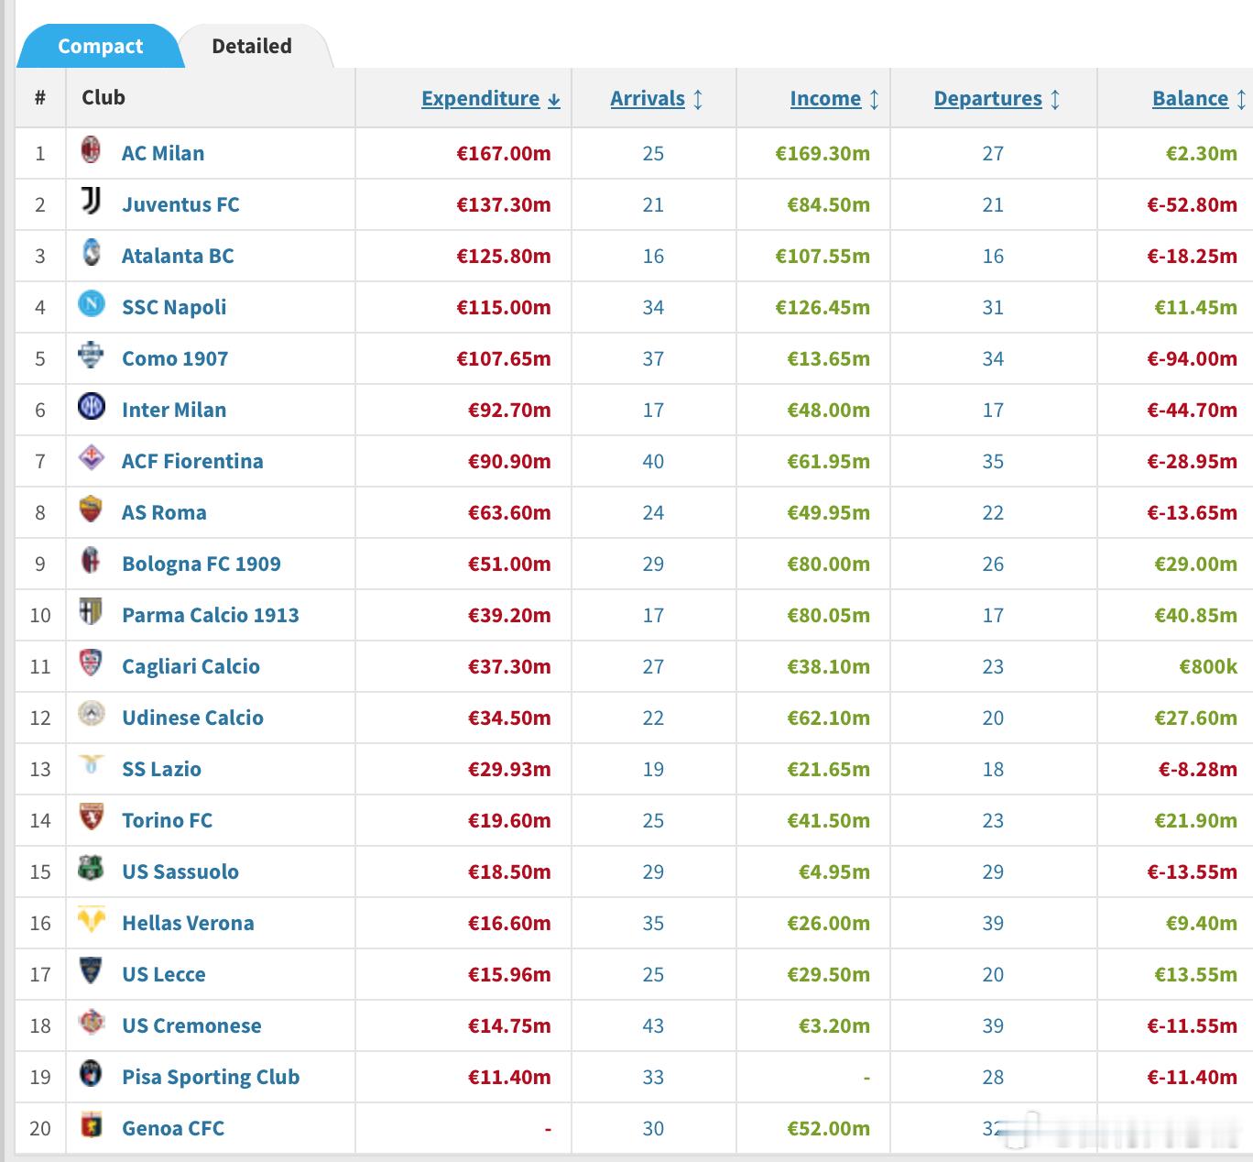The image size is (1253, 1162).
Task: Open the Juventus FC club link
Action: point(180,204)
